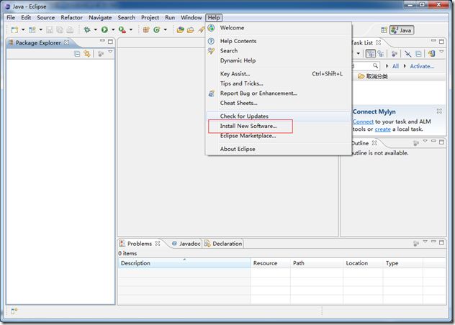Click the All working set link

point(395,66)
